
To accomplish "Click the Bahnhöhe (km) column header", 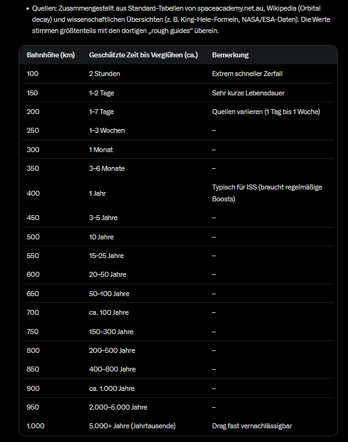I will [51, 55].
